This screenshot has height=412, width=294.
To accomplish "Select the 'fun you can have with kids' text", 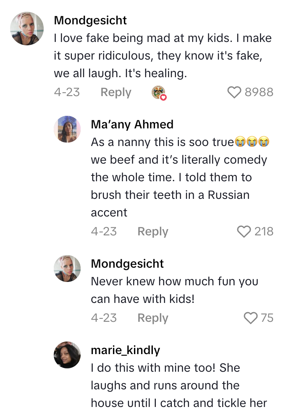I will click(x=174, y=289).
